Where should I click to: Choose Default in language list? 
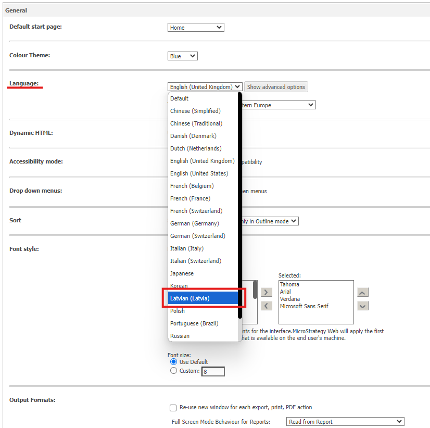(203, 98)
